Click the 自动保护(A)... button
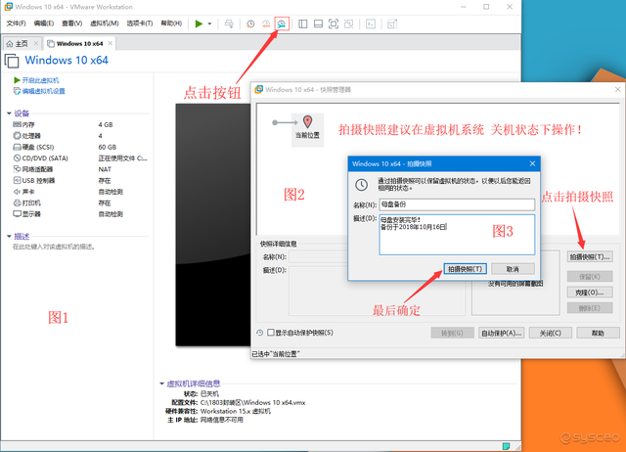The image size is (626, 452). [x=502, y=333]
